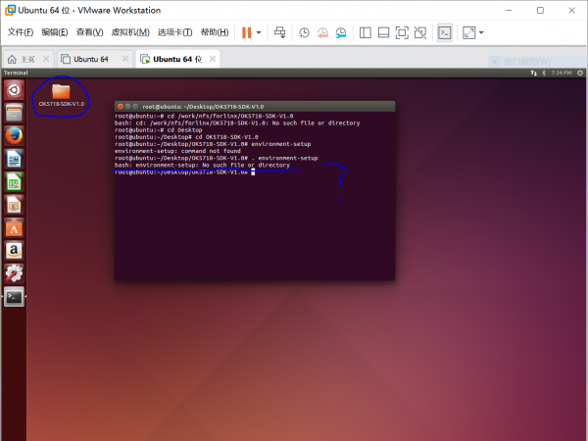Expand the stretch view dropdown arrow
This screenshot has width=588, height=441.
pyautogui.click(x=481, y=32)
